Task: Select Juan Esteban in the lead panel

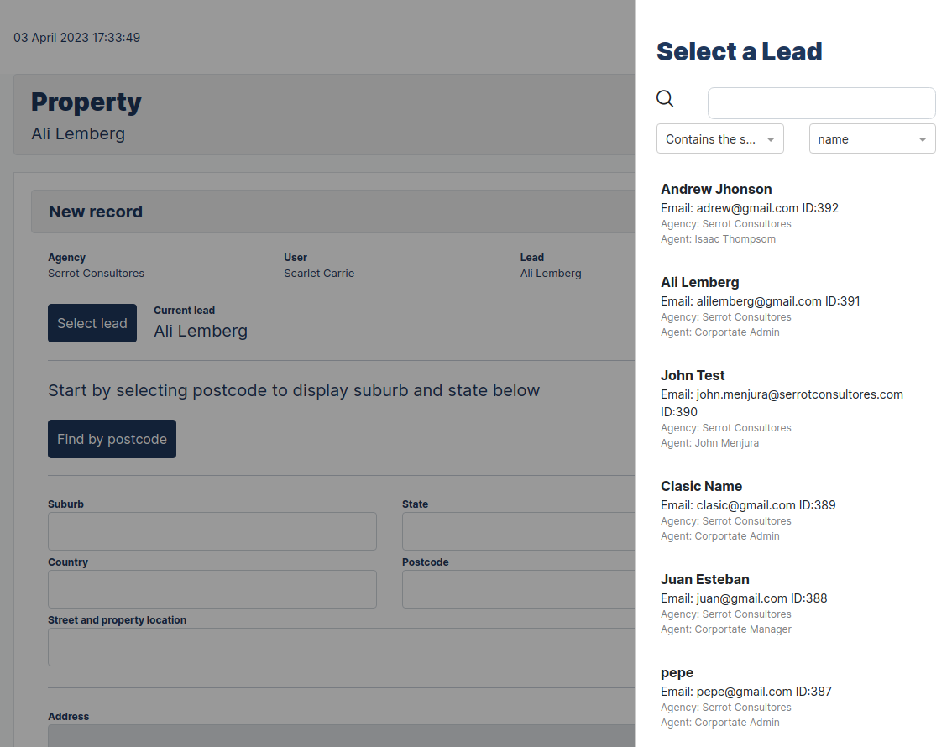Action: [x=705, y=579]
